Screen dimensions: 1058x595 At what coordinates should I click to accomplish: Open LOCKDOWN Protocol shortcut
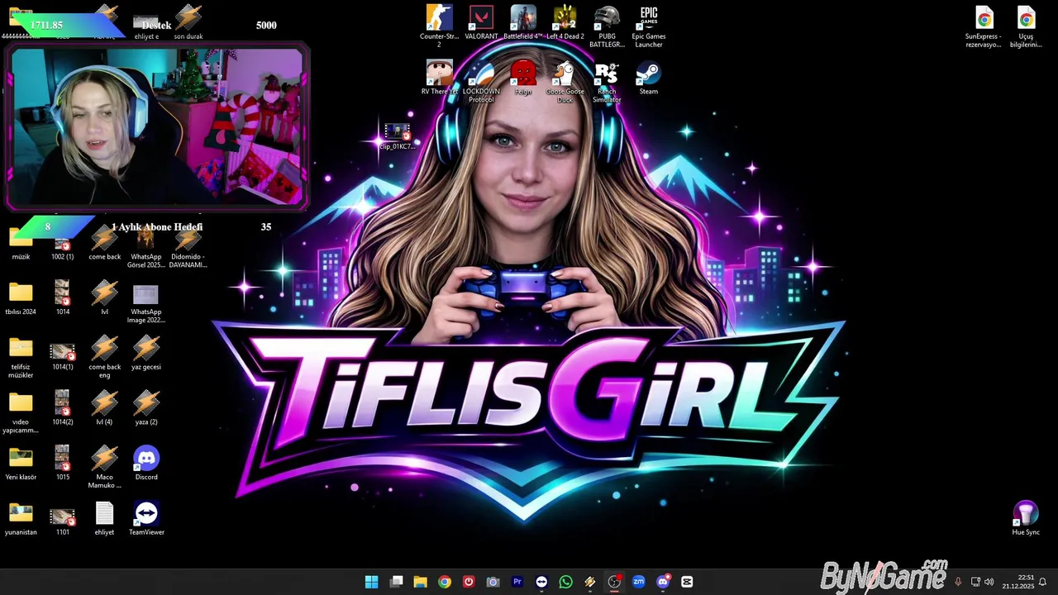coord(481,81)
